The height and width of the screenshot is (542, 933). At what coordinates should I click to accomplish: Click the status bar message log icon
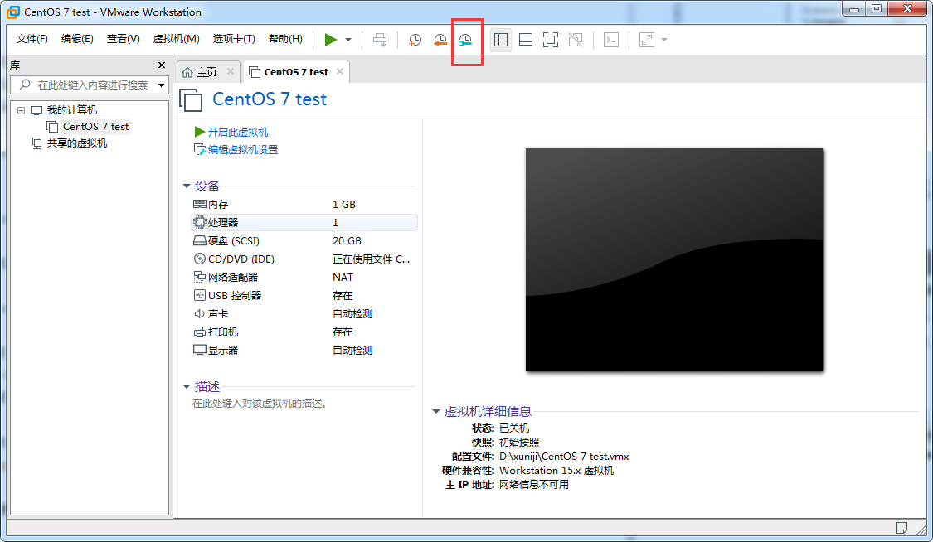(901, 528)
